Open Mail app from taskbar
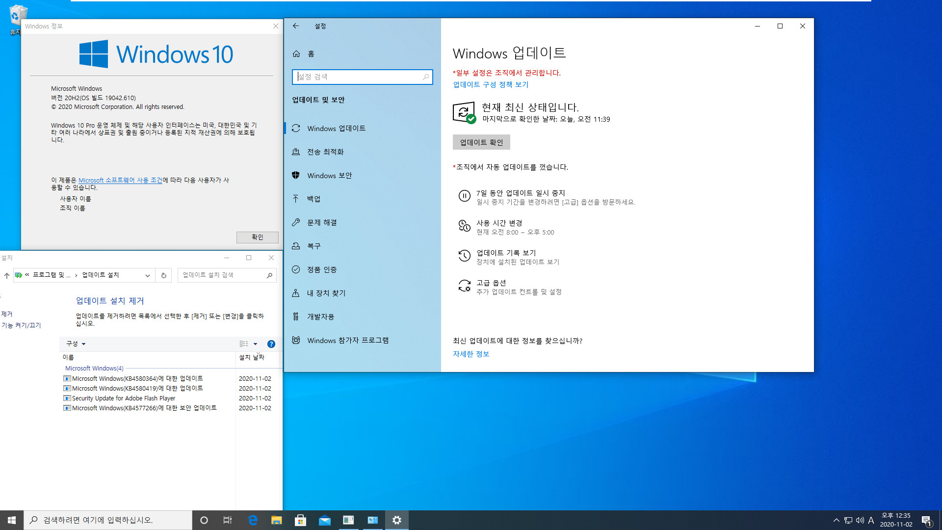The height and width of the screenshot is (530, 942). click(x=324, y=520)
